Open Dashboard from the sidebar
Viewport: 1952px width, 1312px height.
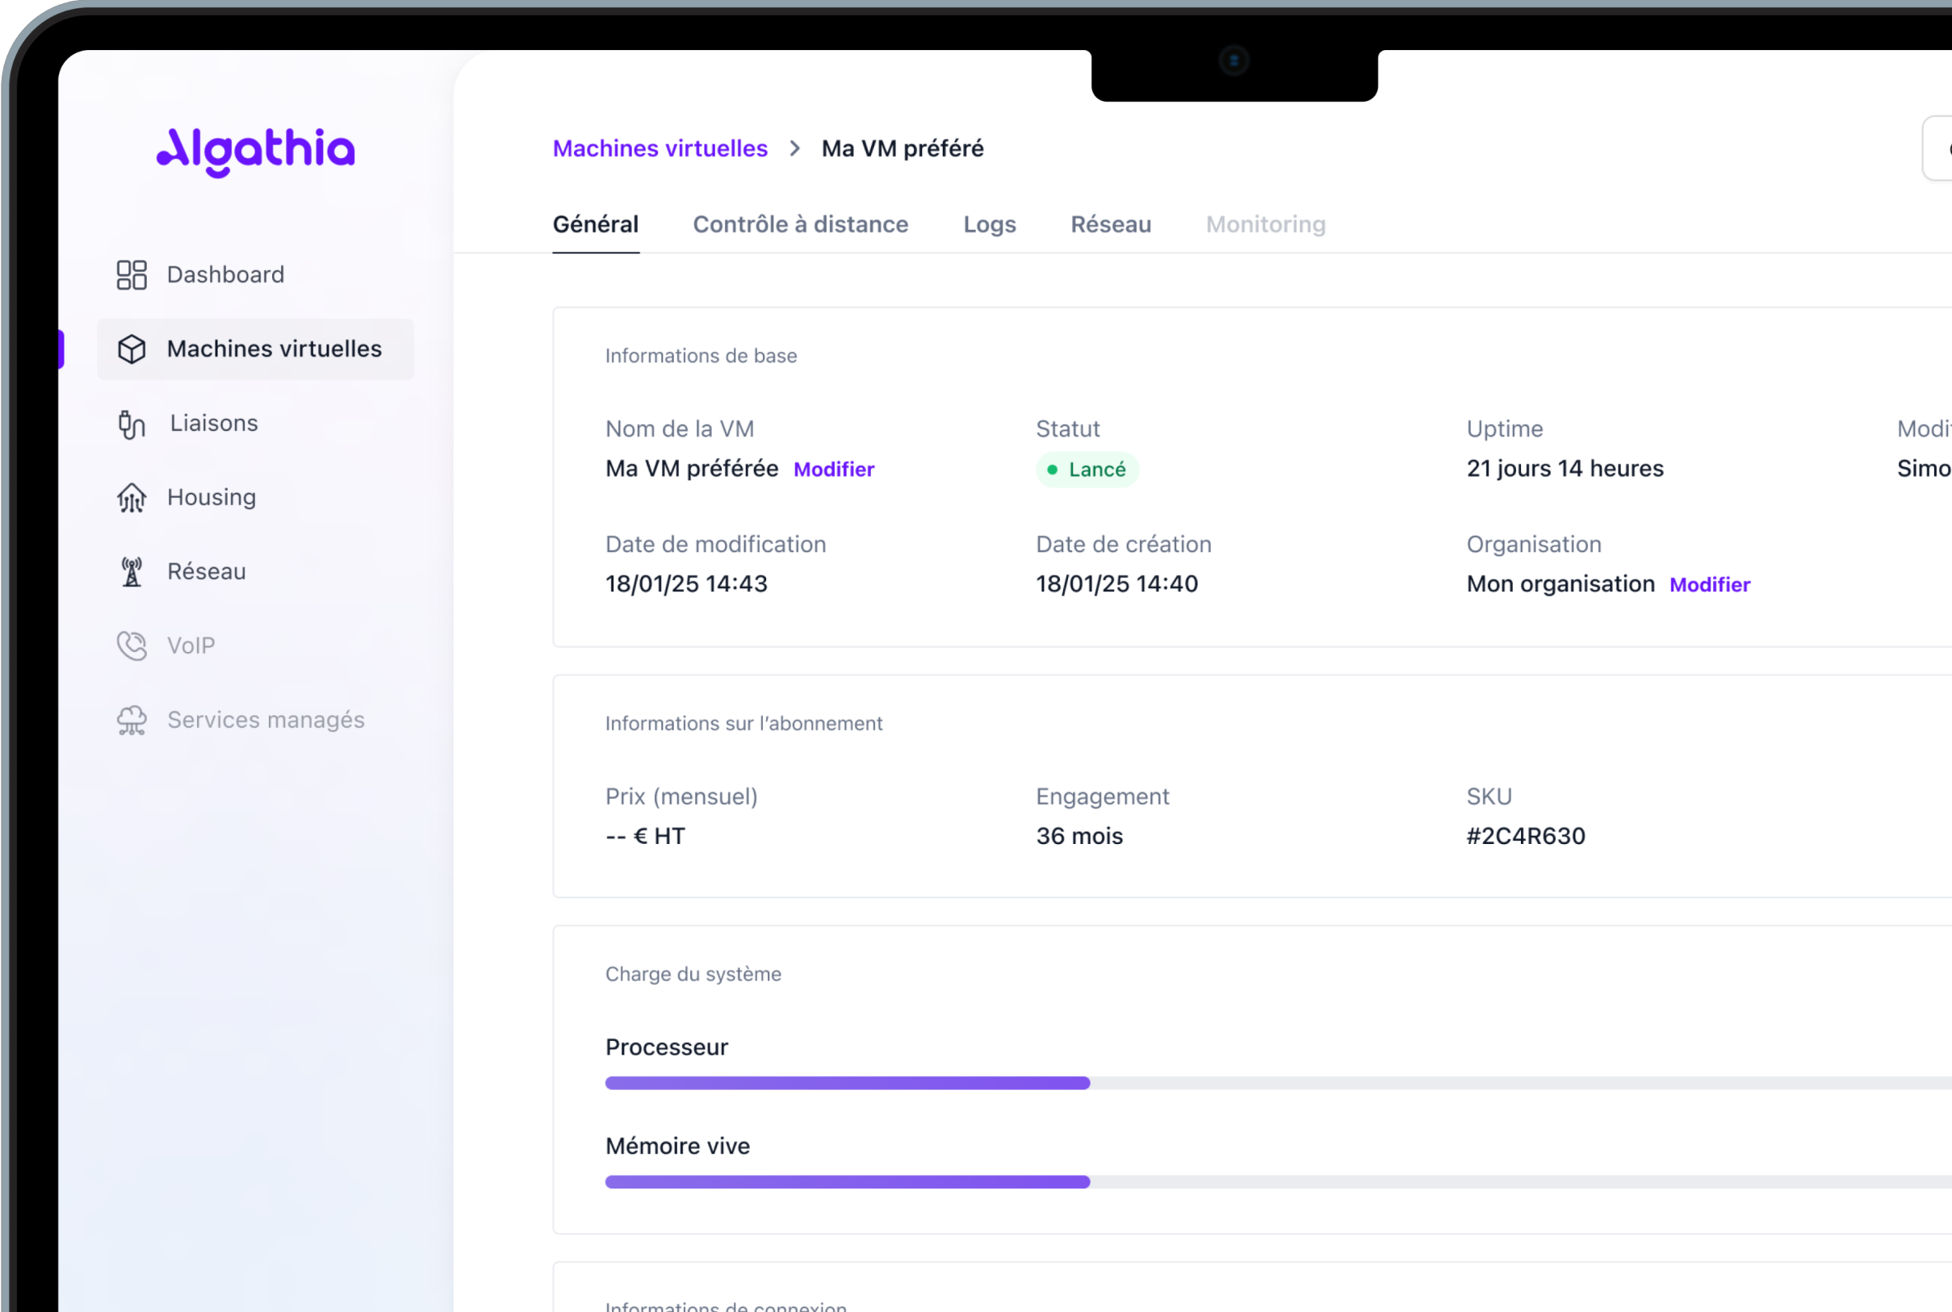[x=255, y=274]
